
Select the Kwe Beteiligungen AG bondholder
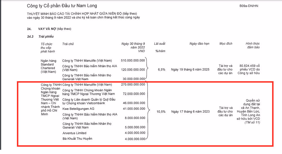[78, 108]
